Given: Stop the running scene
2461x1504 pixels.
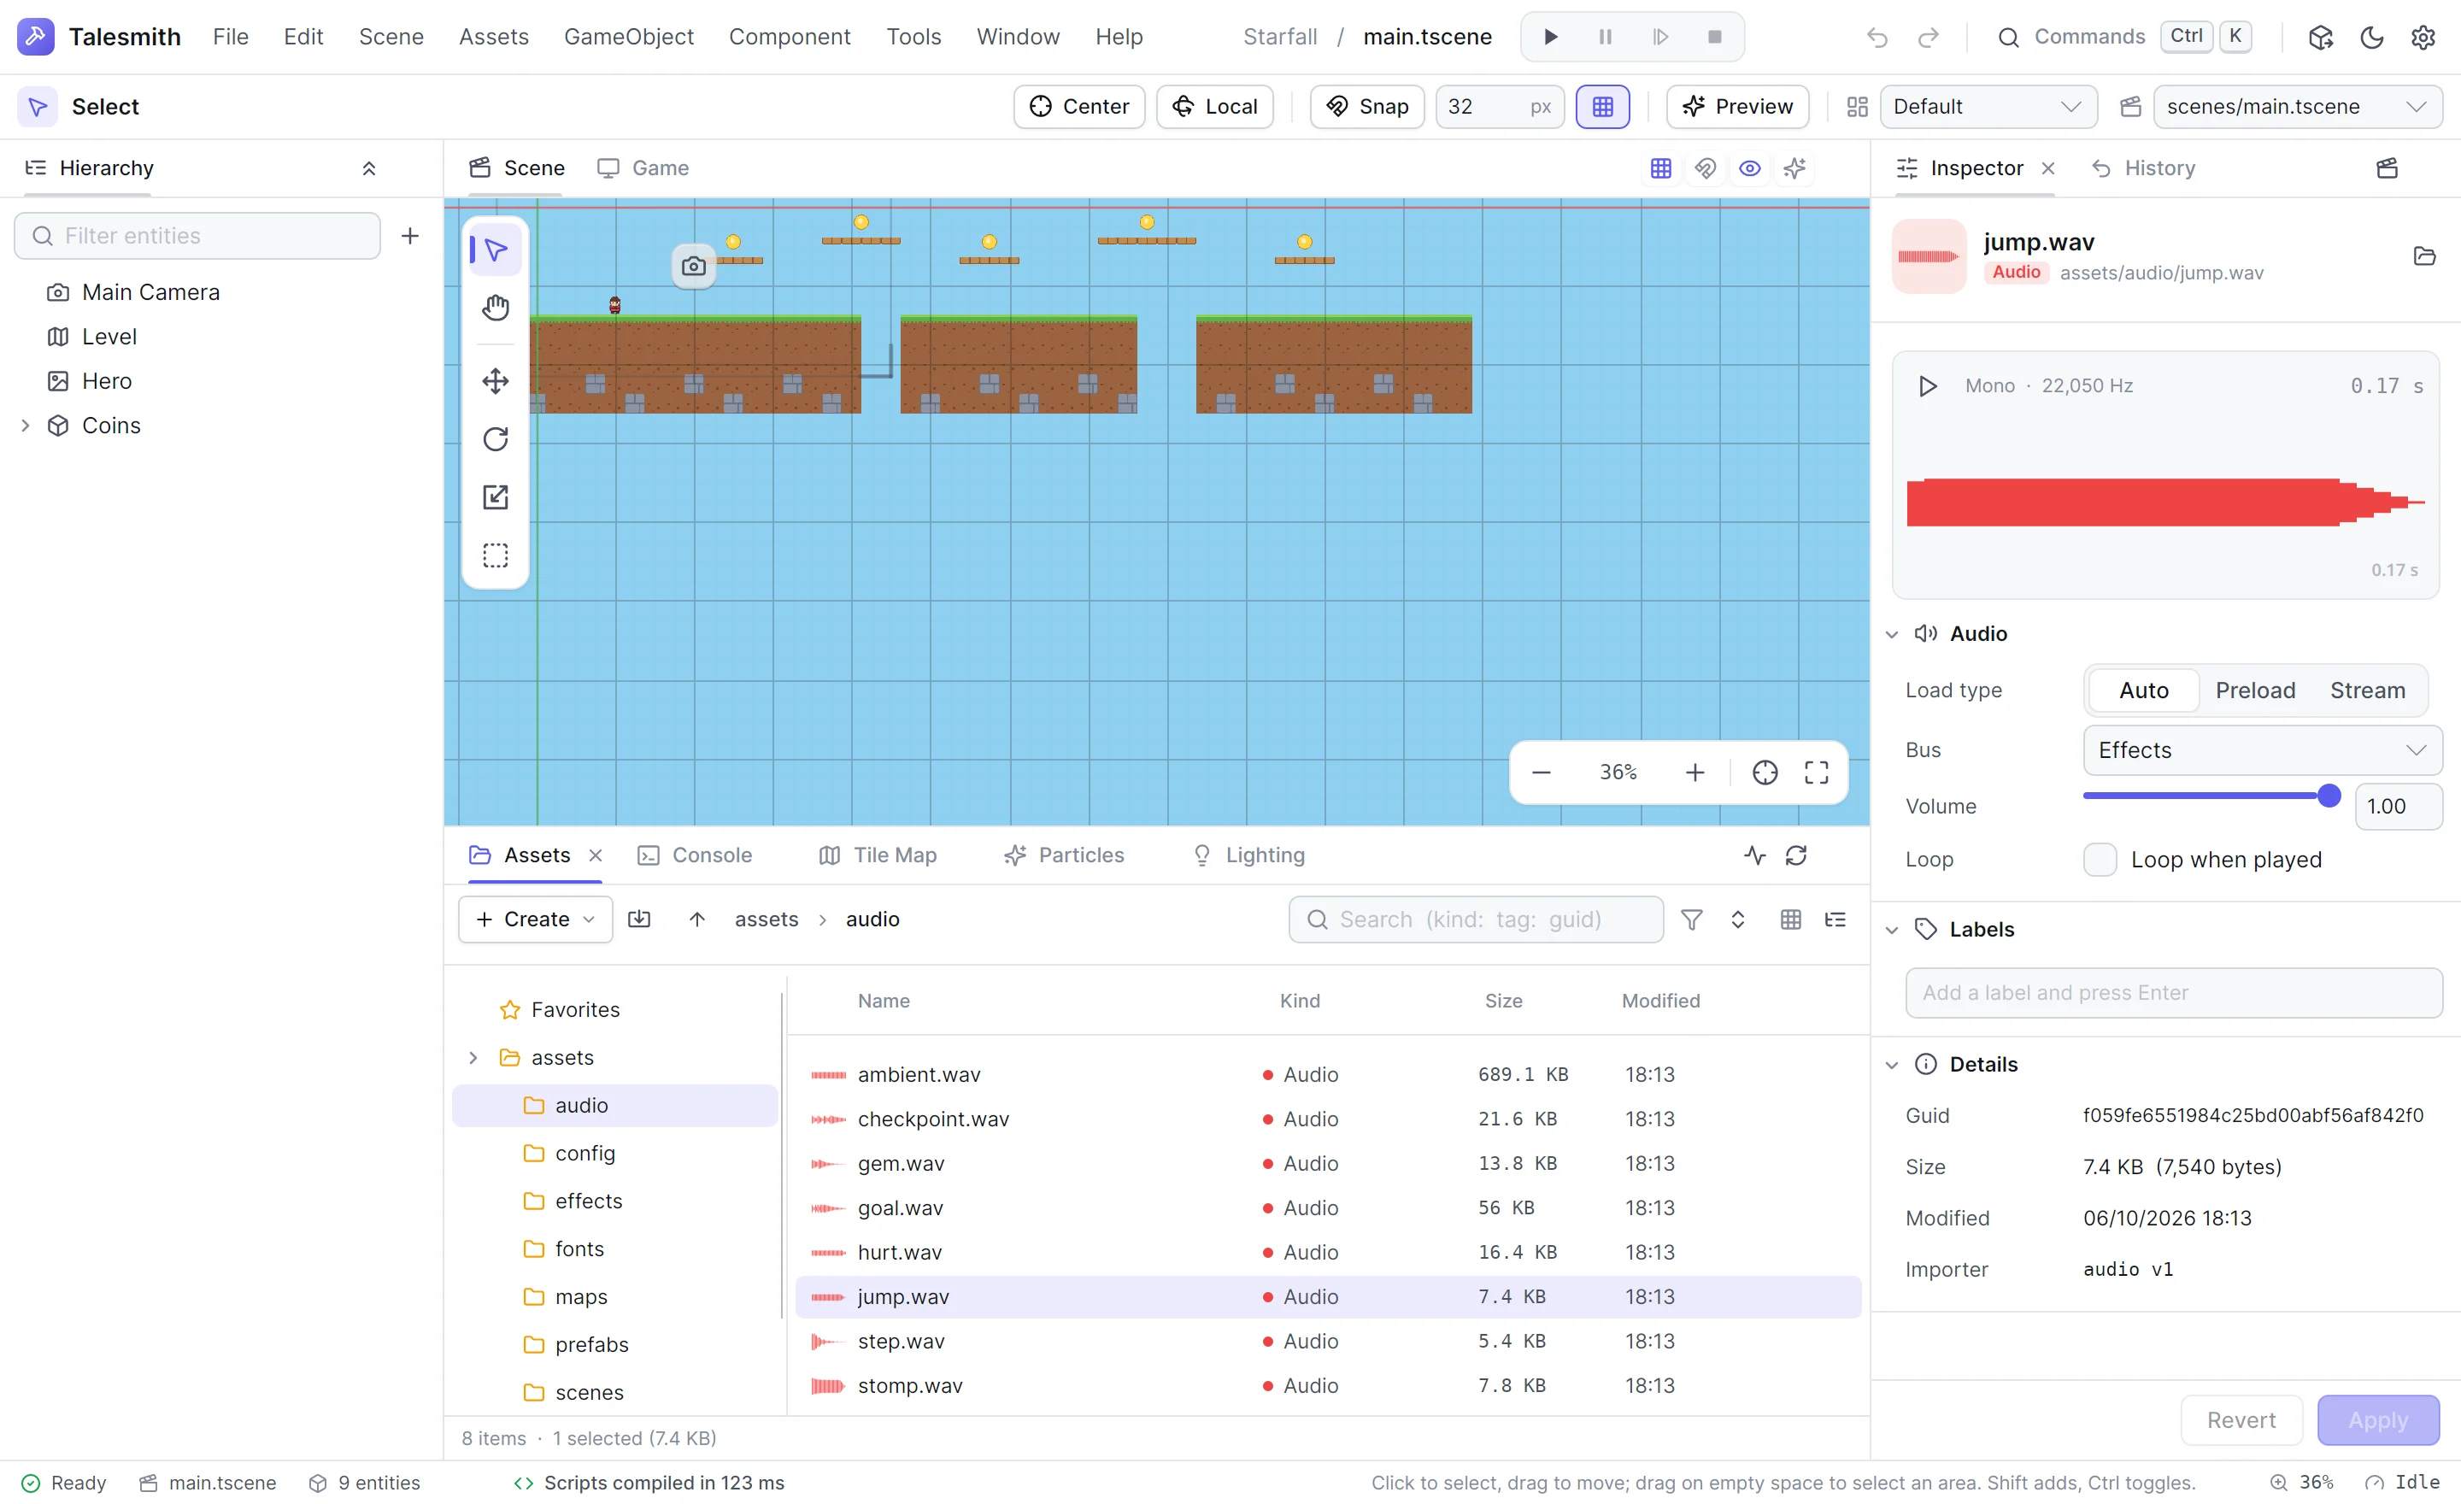Looking at the screenshot, I should point(1715,37).
